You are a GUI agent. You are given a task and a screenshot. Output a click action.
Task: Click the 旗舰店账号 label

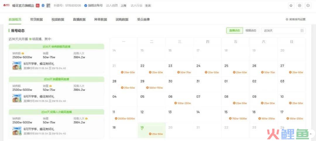95,6
